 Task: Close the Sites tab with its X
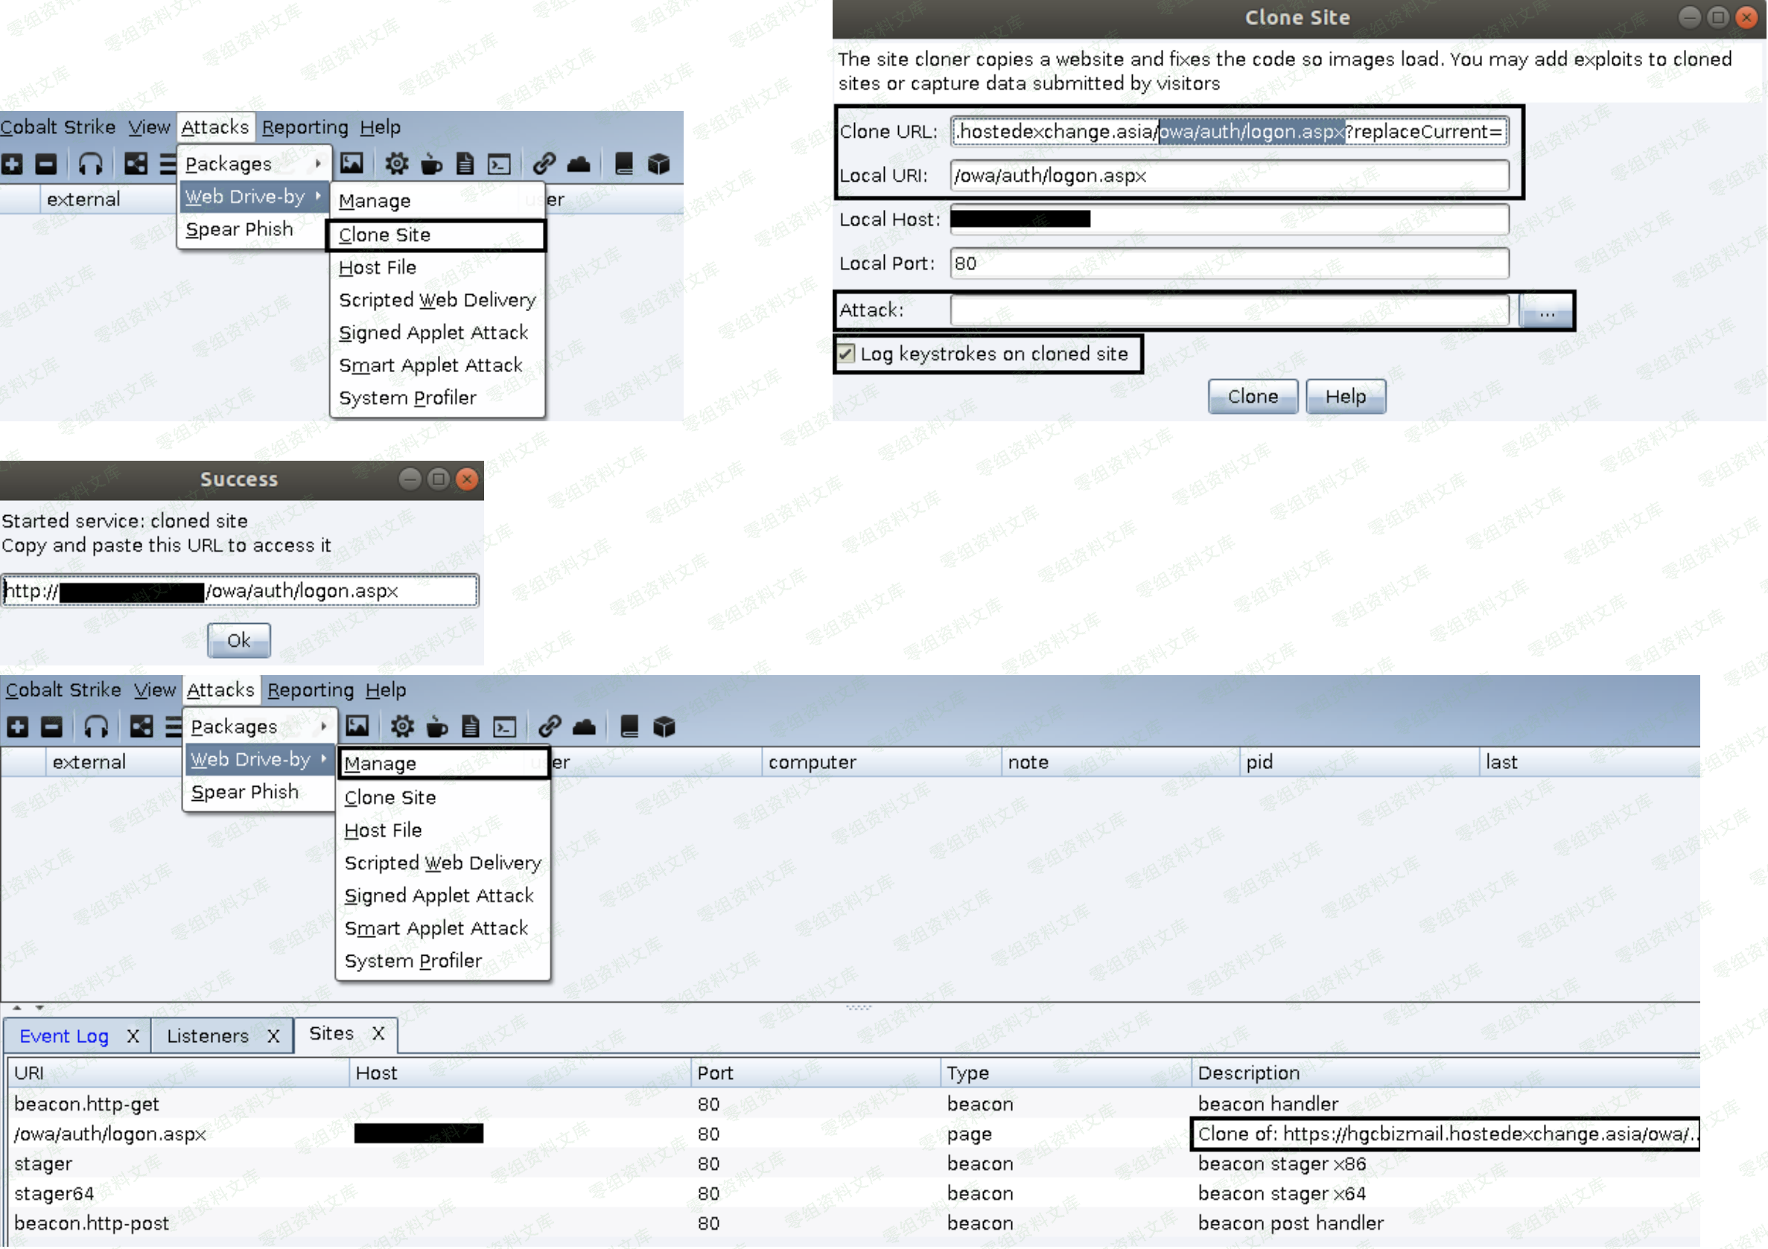378,1034
